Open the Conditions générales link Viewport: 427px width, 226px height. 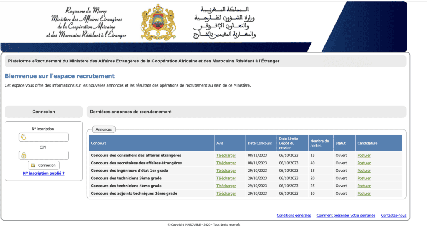[294, 216]
